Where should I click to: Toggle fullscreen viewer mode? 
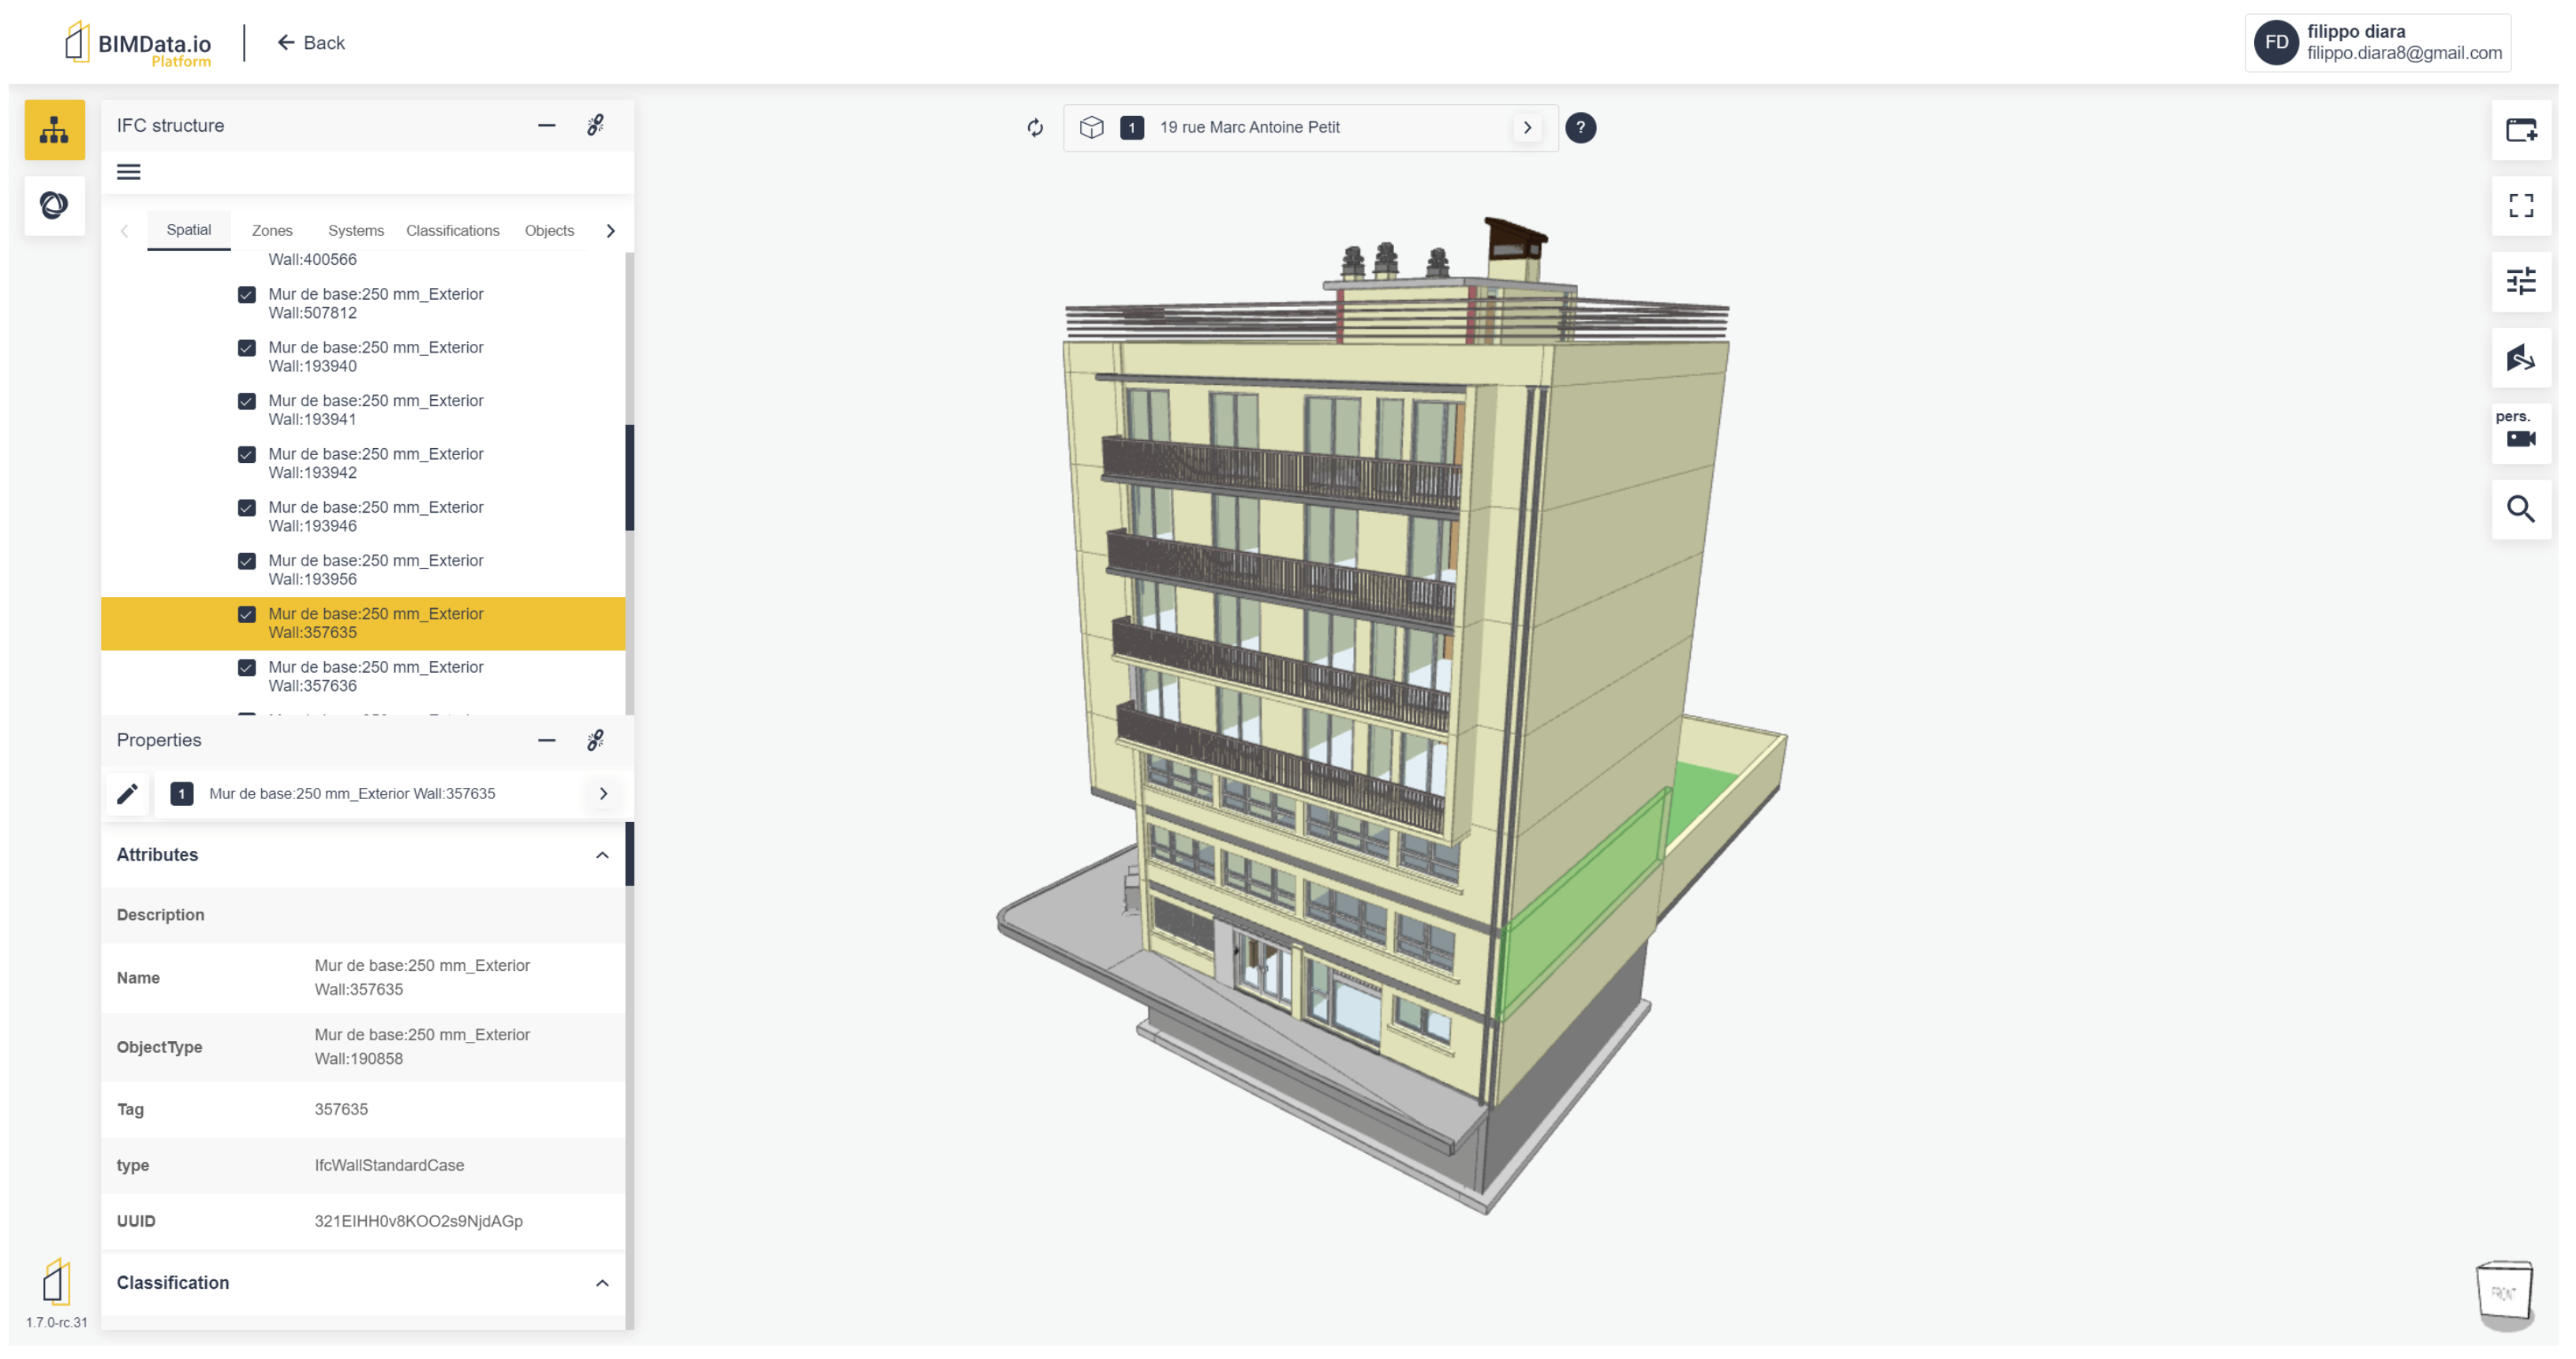click(x=2521, y=206)
